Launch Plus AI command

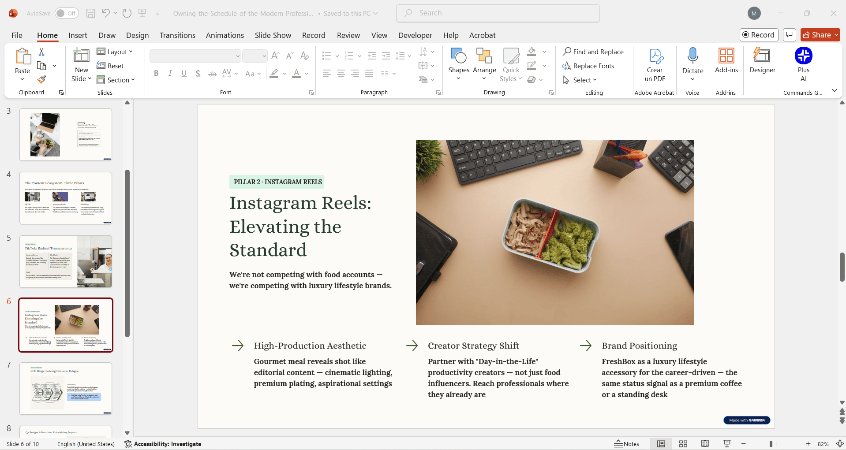(x=804, y=65)
